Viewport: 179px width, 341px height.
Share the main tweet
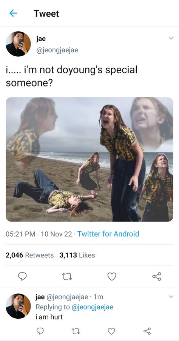157,276
